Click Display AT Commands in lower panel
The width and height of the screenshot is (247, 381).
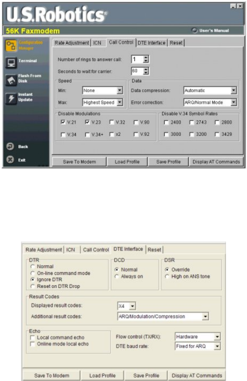197,376
